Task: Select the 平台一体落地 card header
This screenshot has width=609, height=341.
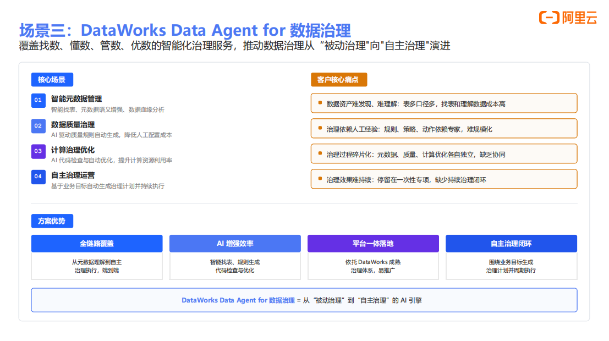Action: point(373,244)
